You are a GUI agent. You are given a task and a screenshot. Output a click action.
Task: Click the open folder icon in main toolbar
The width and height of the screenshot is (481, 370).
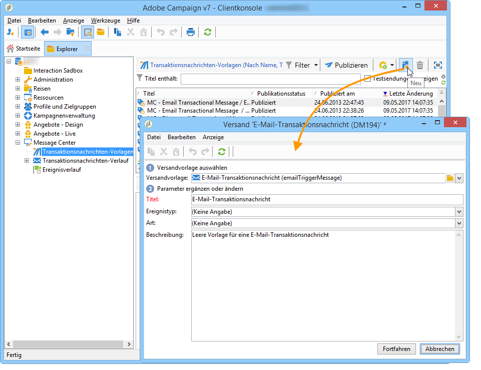click(x=101, y=32)
